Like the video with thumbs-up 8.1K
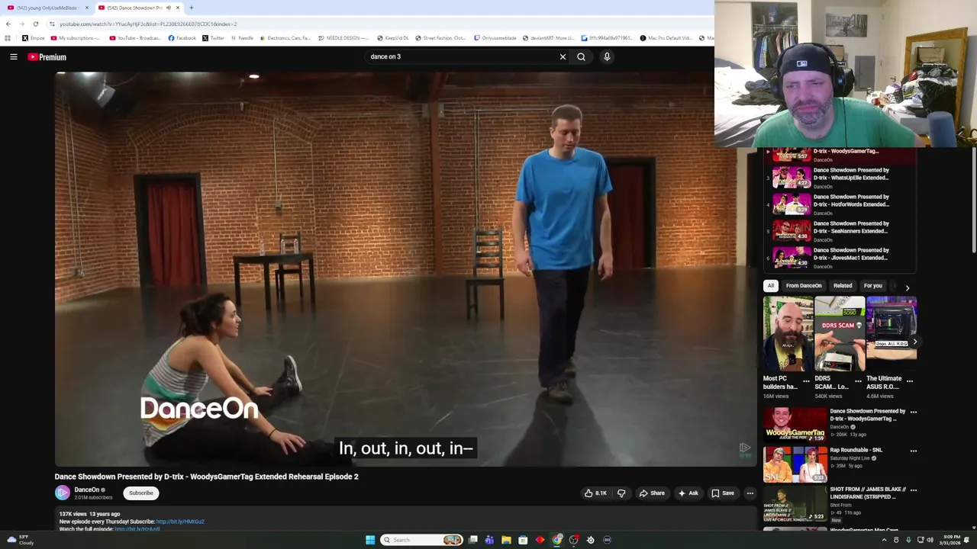The width and height of the screenshot is (977, 549). click(x=595, y=493)
